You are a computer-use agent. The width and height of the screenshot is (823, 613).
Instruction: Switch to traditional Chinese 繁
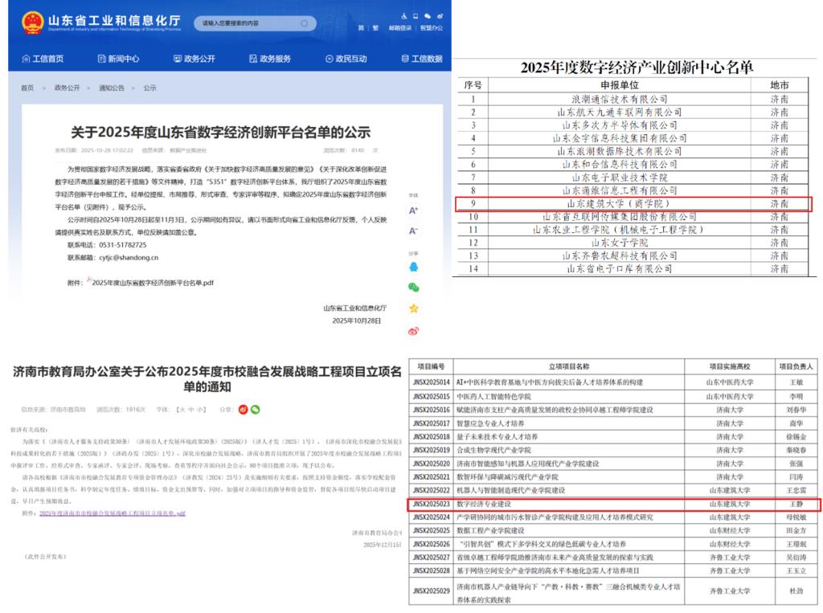click(x=375, y=28)
